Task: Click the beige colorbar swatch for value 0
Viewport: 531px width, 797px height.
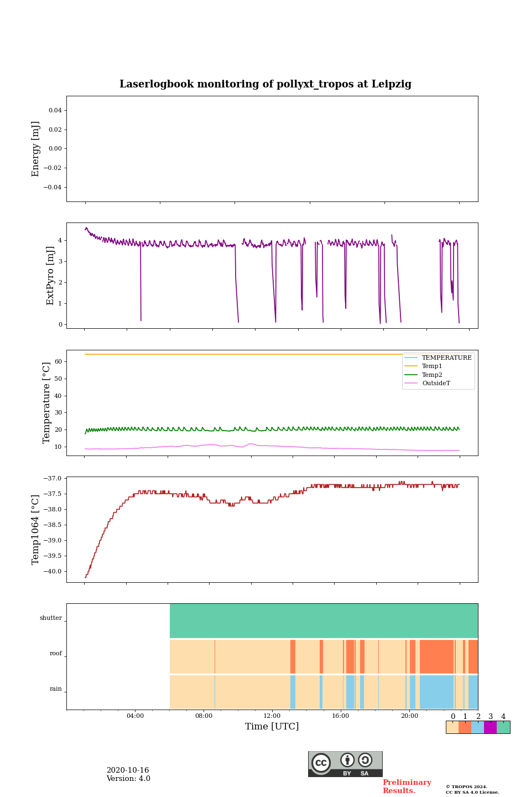Action: pos(452,727)
